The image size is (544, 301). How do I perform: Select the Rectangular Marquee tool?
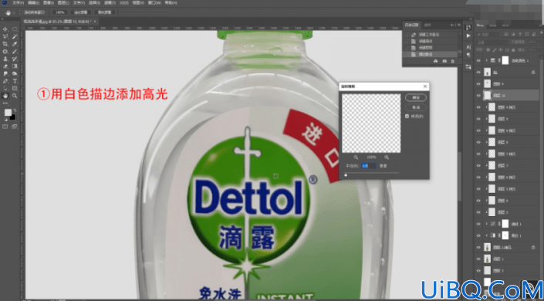pyautogui.click(x=15, y=29)
